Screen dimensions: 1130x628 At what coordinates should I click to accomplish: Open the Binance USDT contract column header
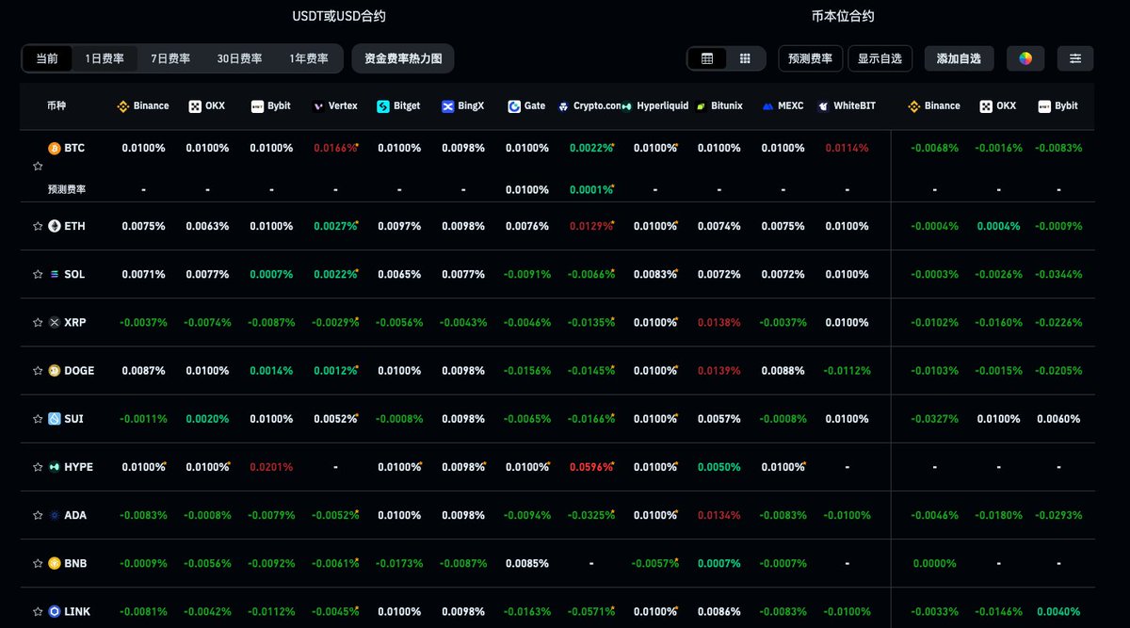coord(143,106)
